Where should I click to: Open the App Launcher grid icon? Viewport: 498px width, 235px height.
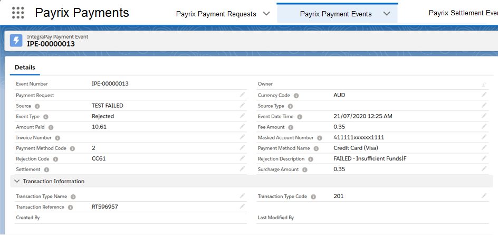[18, 13]
